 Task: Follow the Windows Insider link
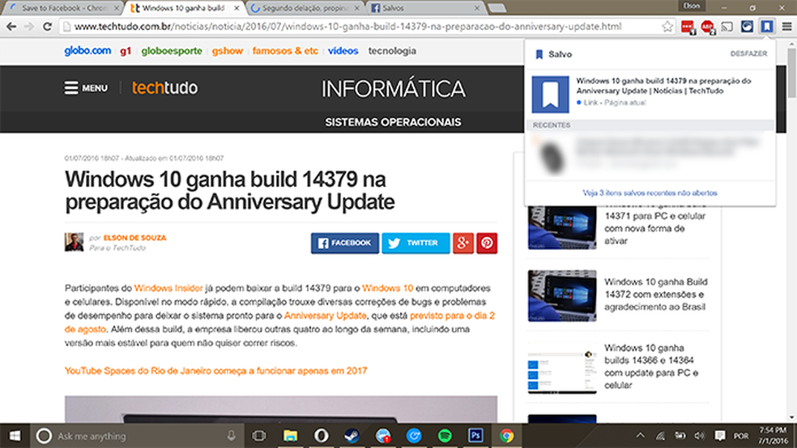[x=168, y=288]
